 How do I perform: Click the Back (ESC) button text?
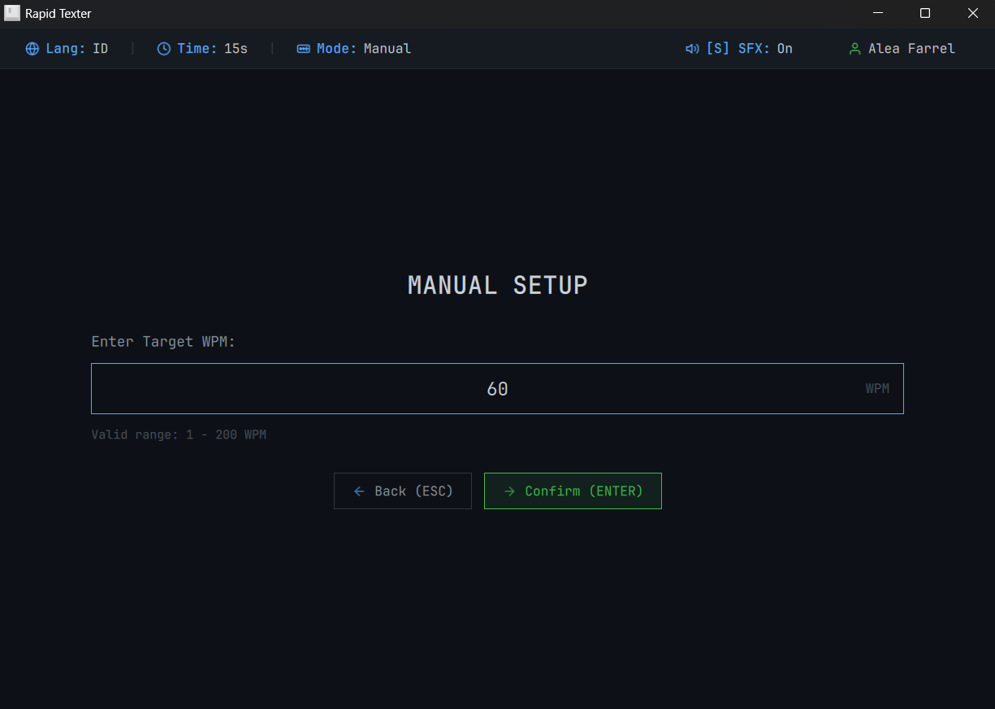(x=414, y=491)
